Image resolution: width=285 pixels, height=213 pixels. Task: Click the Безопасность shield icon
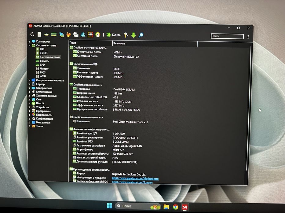click(33, 115)
